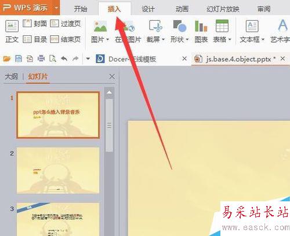Image resolution: width=290 pixels, height=236 pixels.
Task: Switch to the 审阅 tab
Action: 264,9
